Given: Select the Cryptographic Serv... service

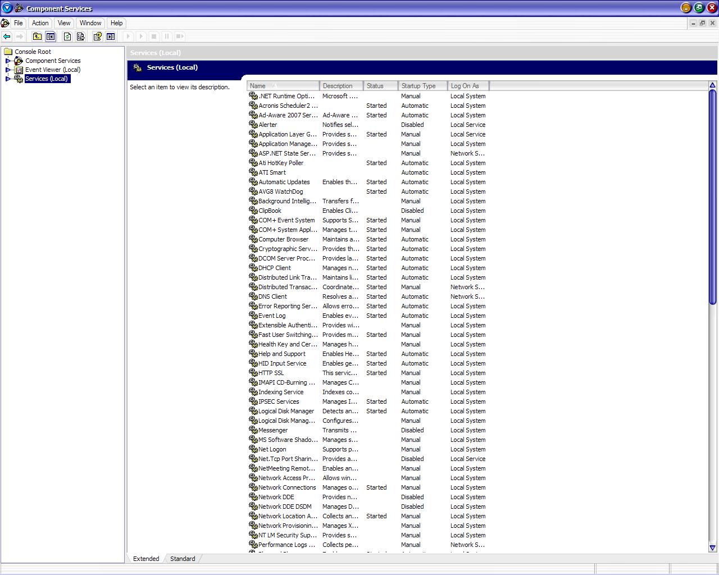Looking at the screenshot, I should [x=367, y=249].
